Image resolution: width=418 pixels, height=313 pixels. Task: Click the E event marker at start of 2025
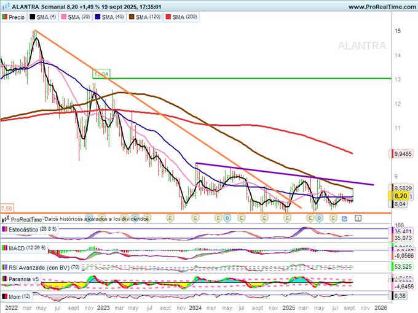(287, 218)
